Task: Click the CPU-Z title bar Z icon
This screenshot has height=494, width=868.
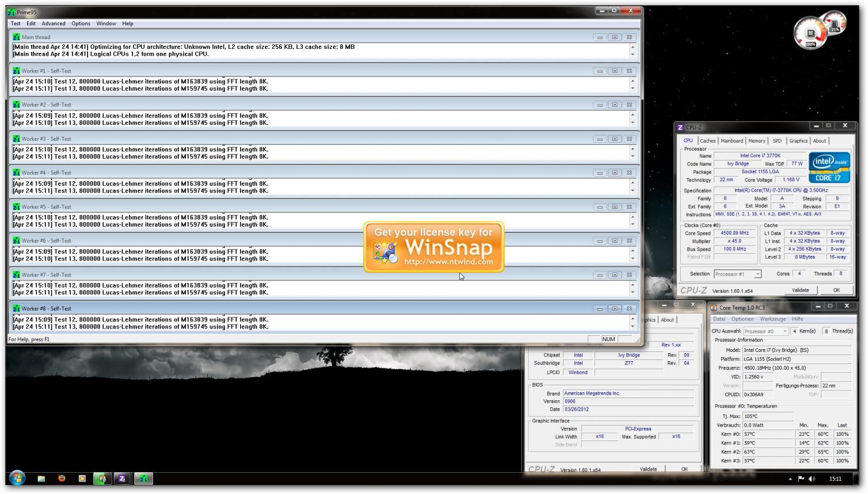Action: (680, 127)
